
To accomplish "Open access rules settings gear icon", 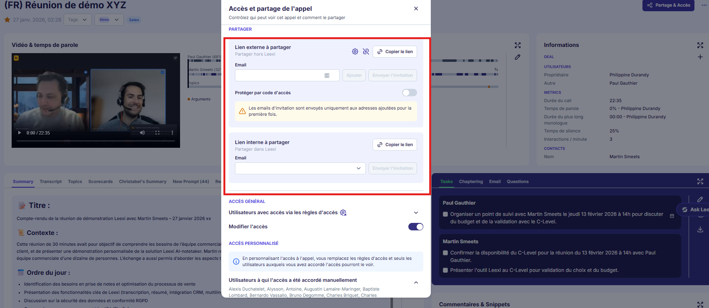I will pos(343,213).
